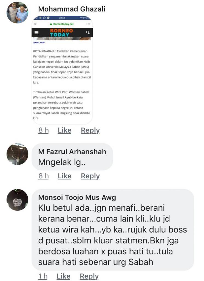This screenshot has height=281, width=204.
Task: Like Mohammad Ghazali's image comment
Action: point(64,130)
